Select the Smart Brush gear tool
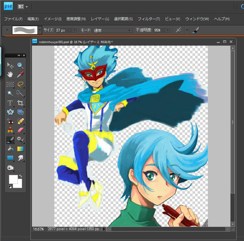The image size is (244, 241). click(20, 140)
